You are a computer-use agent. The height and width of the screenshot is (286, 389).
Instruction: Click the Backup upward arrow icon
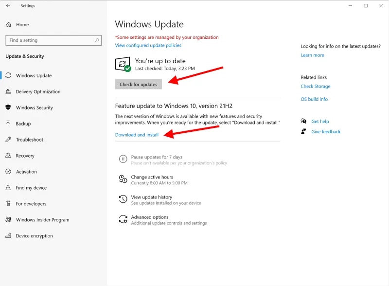click(8, 124)
